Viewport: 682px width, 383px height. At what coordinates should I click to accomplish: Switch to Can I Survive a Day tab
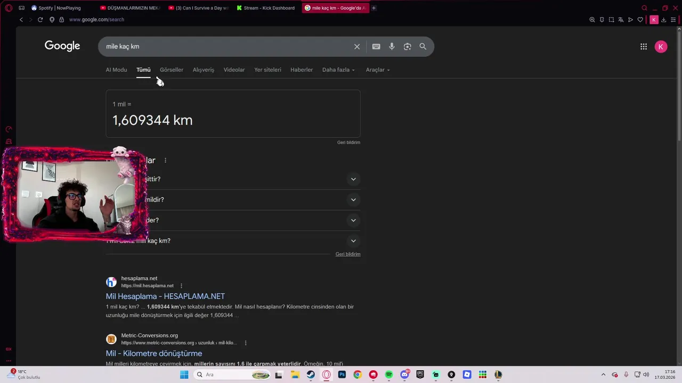point(198,8)
